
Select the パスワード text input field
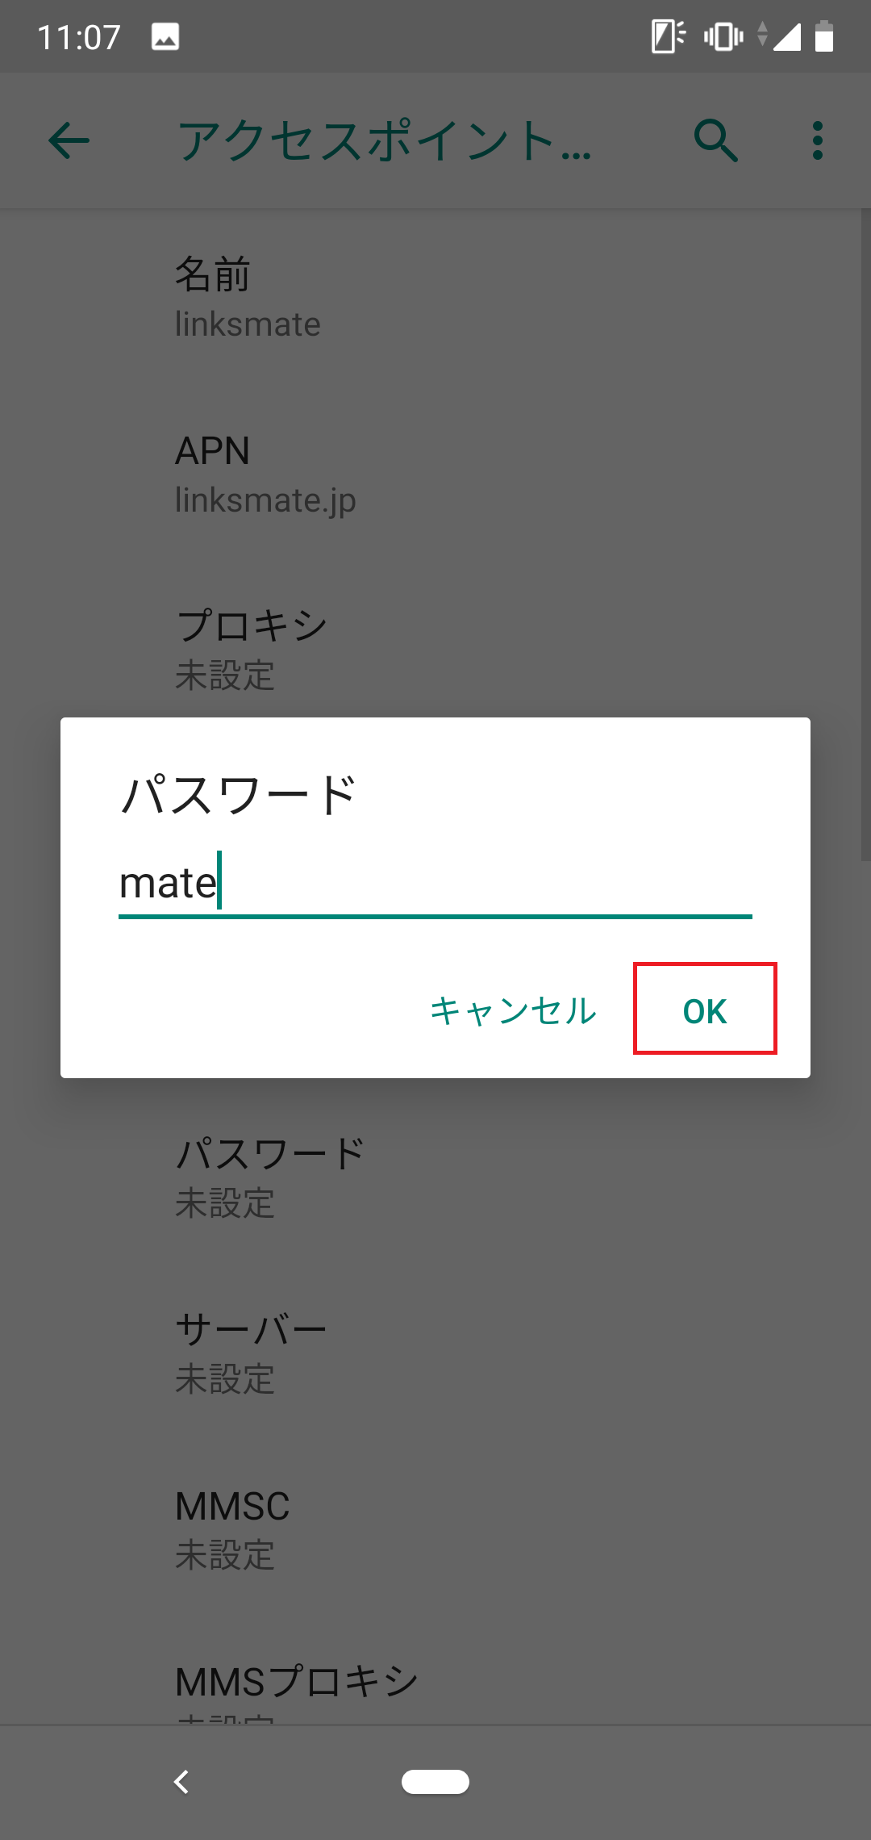pyautogui.click(x=435, y=884)
